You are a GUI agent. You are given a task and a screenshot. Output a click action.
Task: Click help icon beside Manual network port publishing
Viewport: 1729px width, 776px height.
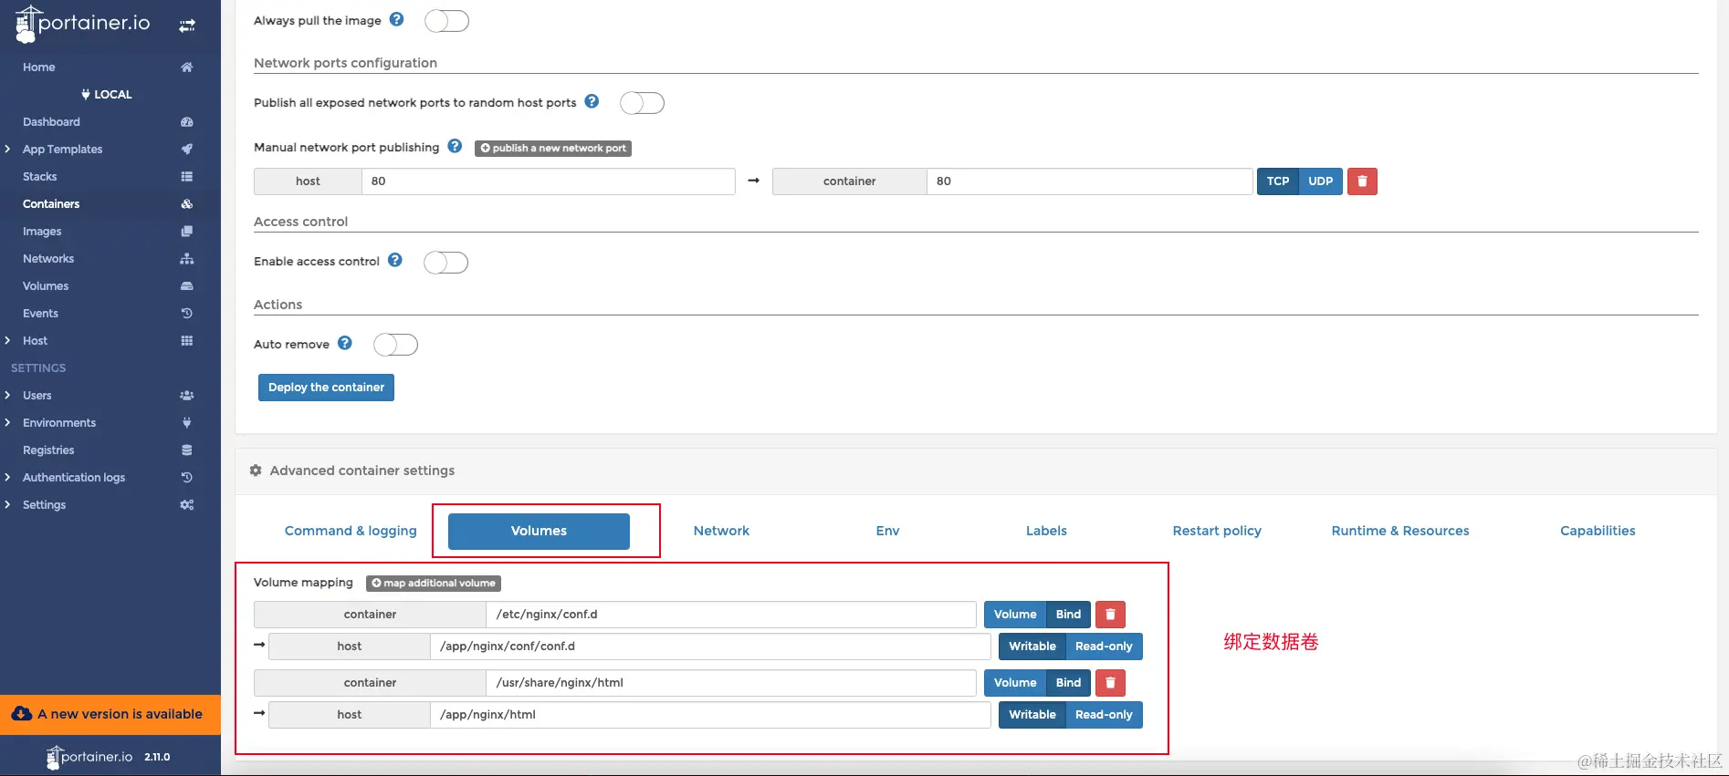point(456,146)
